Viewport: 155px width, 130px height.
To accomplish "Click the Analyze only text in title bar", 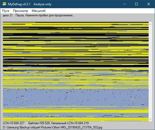I will pyautogui.click(x=43, y=4).
